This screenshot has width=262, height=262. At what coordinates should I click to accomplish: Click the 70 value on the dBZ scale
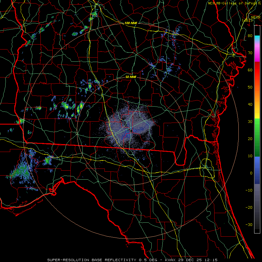[x=250, y=53]
